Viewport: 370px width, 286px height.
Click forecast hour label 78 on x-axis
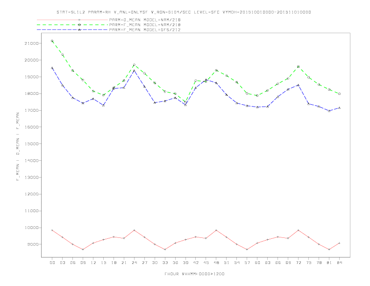click(319, 263)
